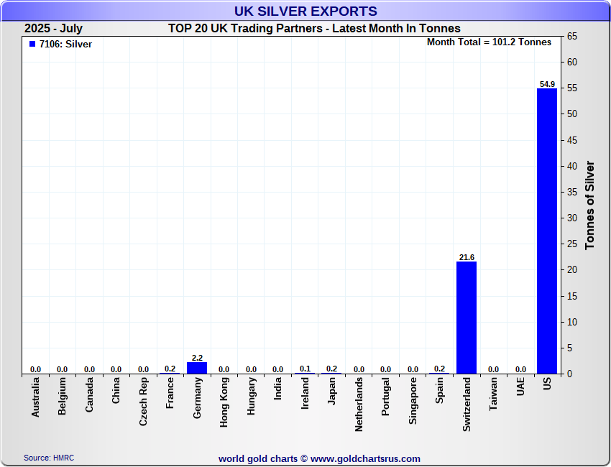Image resolution: width=611 pixels, height=467 pixels.
Task: Click 'Month Total = 101.2 Tonnes' text
Action: [489, 42]
